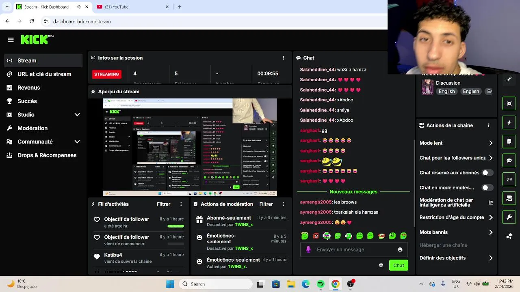Open external link for AI chat moderation
The image size is (520, 292).
coord(491,202)
